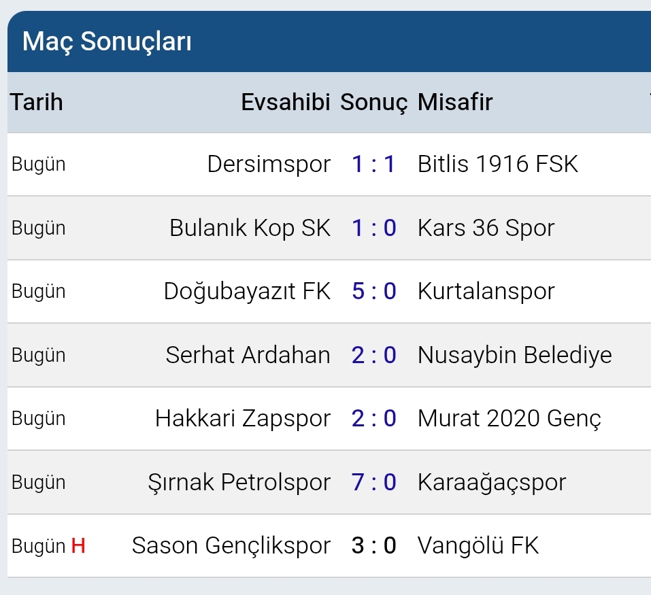
Task: Click the Vangölü FK team name
Action: point(478,546)
